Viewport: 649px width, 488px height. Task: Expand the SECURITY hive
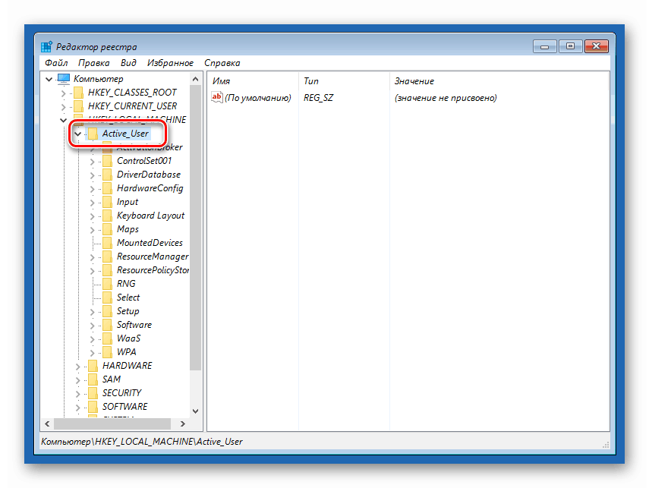click(78, 394)
